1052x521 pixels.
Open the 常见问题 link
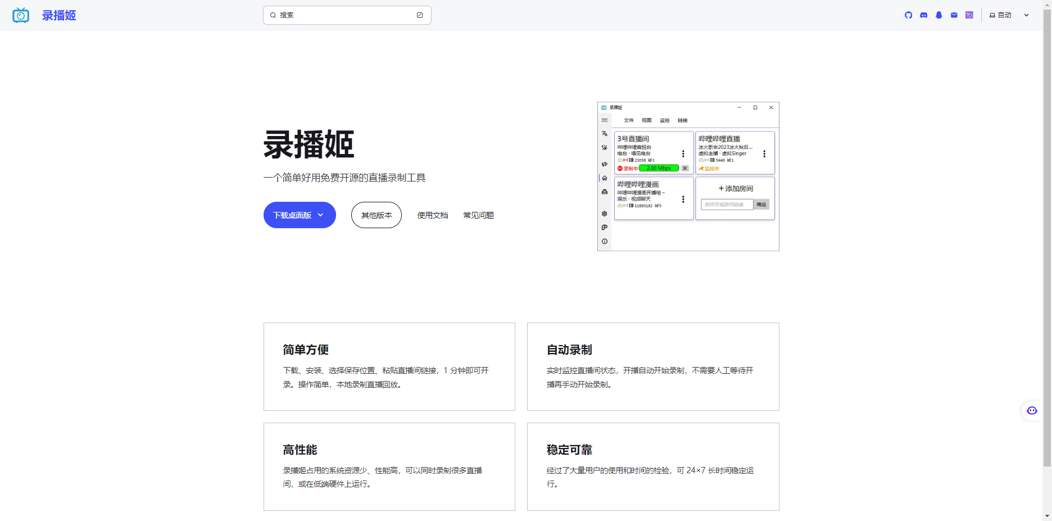tap(479, 215)
